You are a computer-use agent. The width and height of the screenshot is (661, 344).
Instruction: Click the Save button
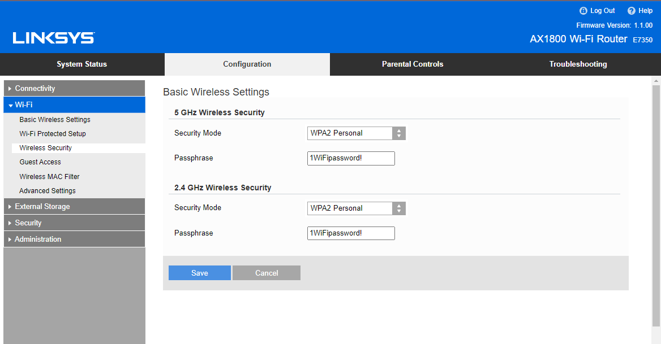pyautogui.click(x=199, y=273)
